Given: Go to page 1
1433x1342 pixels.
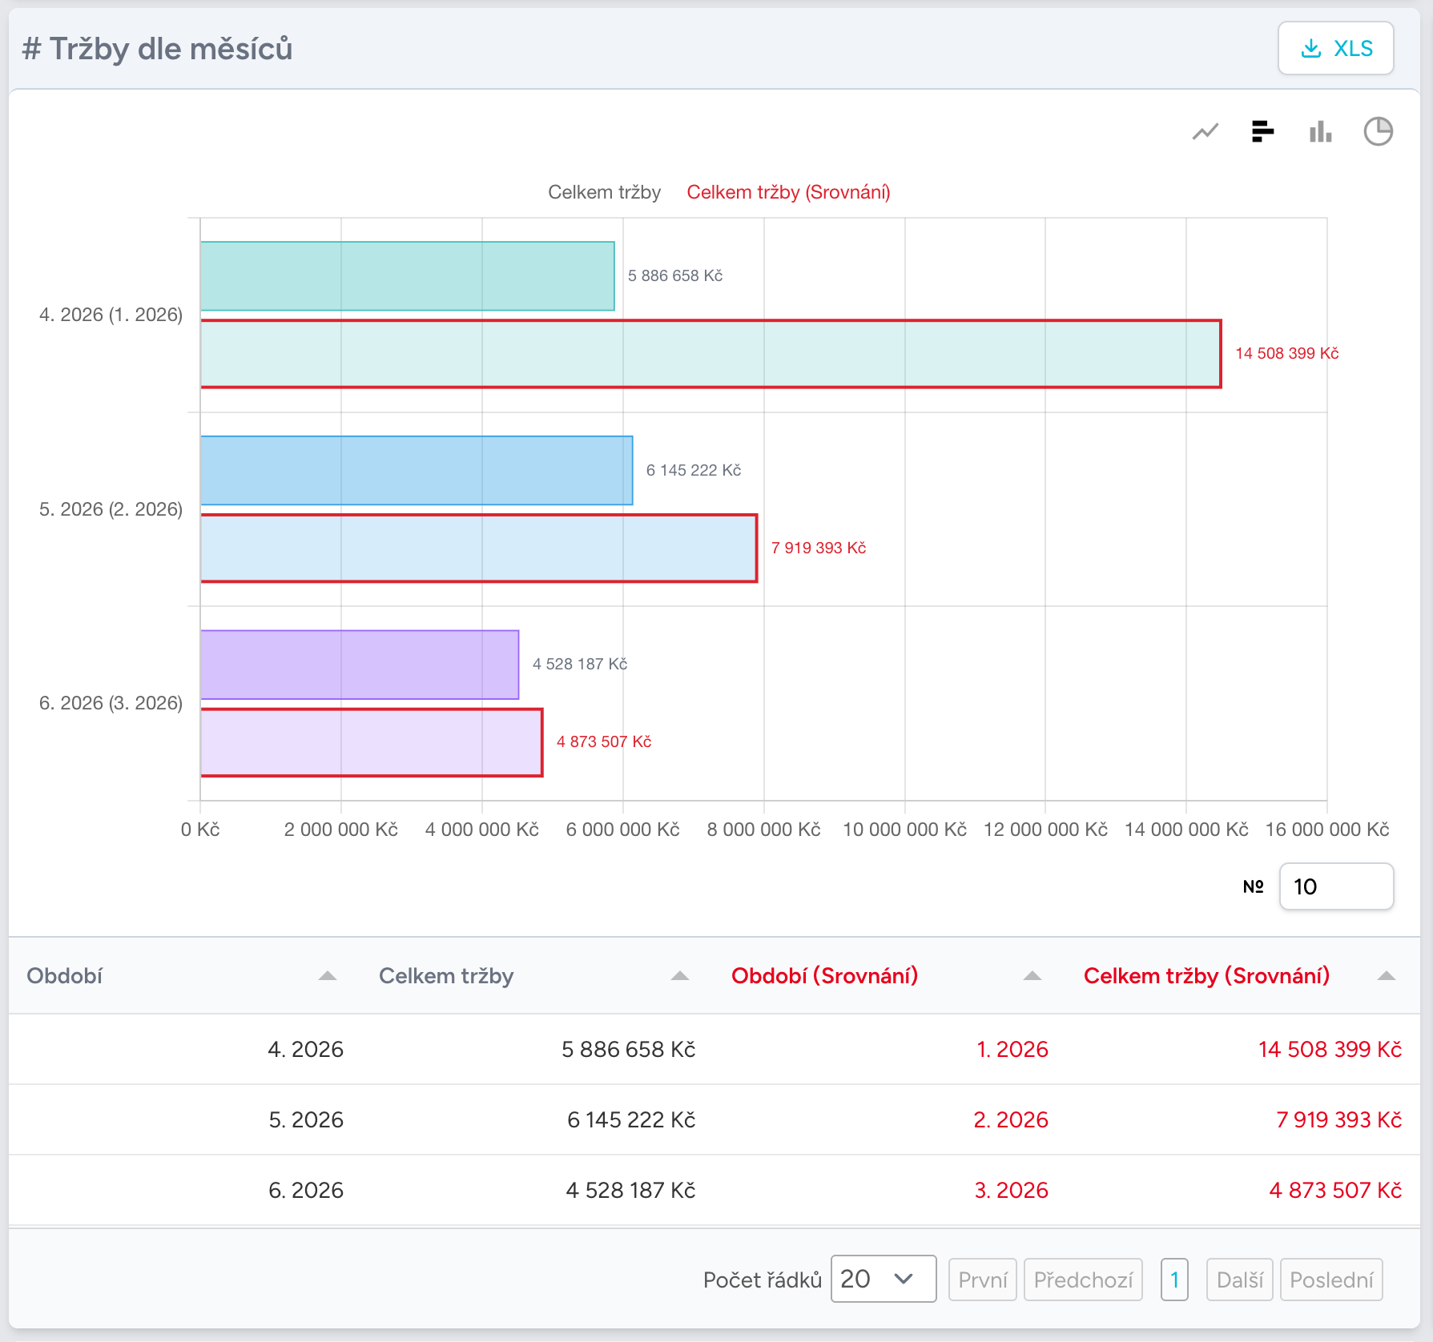Looking at the screenshot, I should pyautogui.click(x=1174, y=1280).
